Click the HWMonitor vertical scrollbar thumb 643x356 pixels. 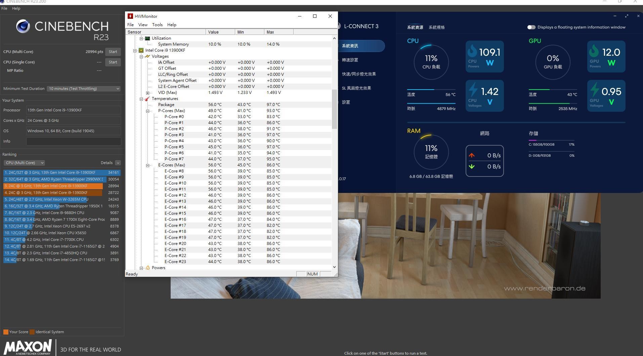pyautogui.click(x=334, y=109)
